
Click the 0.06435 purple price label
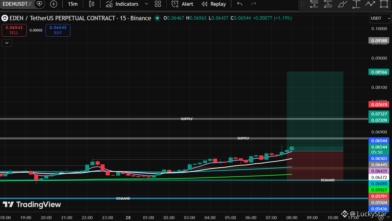pos(379,171)
